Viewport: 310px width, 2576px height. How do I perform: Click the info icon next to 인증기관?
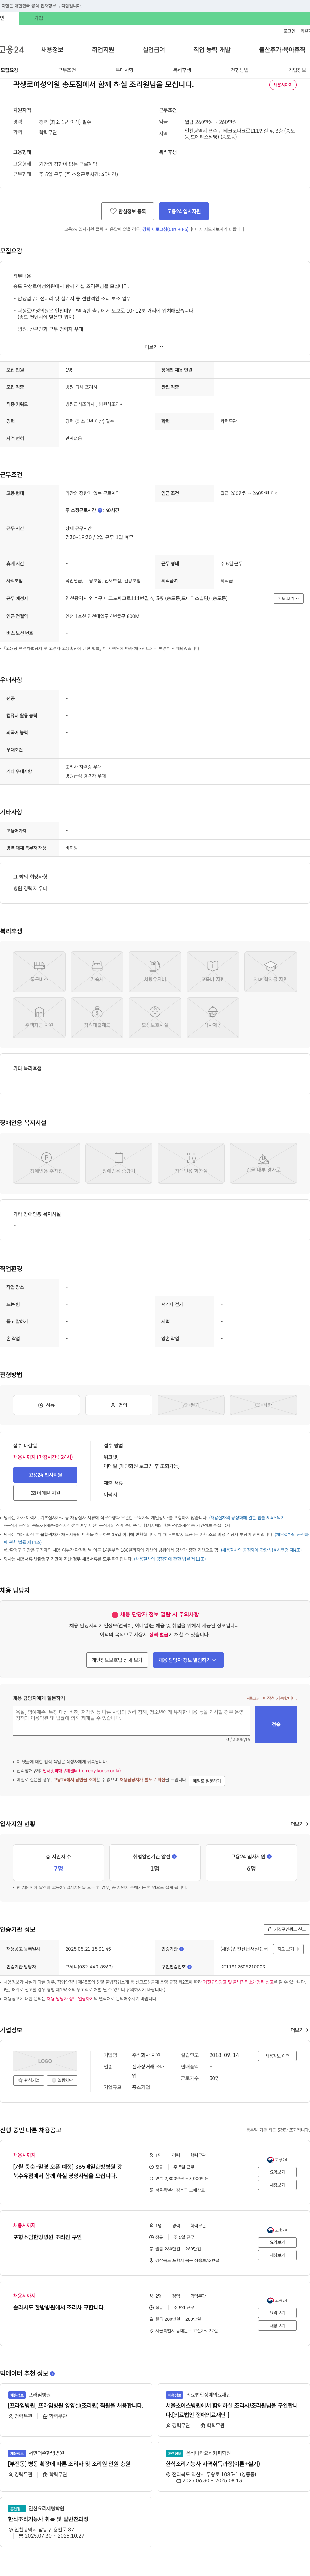tap(181, 1949)
